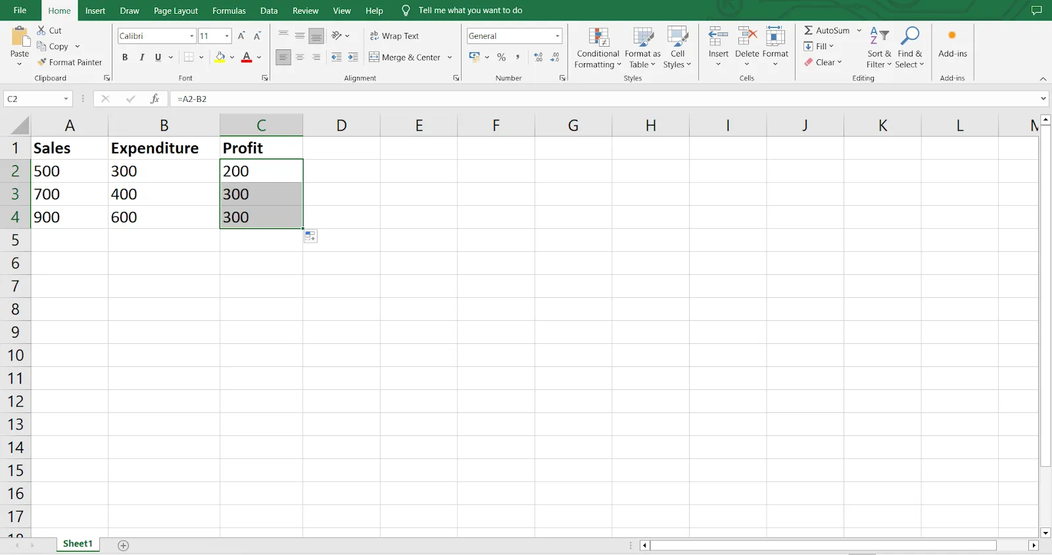
Task: Switch to the Formulas tab
Action: pyautogui.click(x=229, y=11)
